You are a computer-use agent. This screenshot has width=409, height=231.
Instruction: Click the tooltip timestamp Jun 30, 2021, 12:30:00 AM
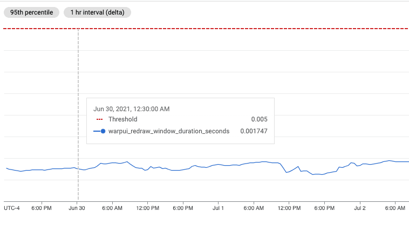132,108
